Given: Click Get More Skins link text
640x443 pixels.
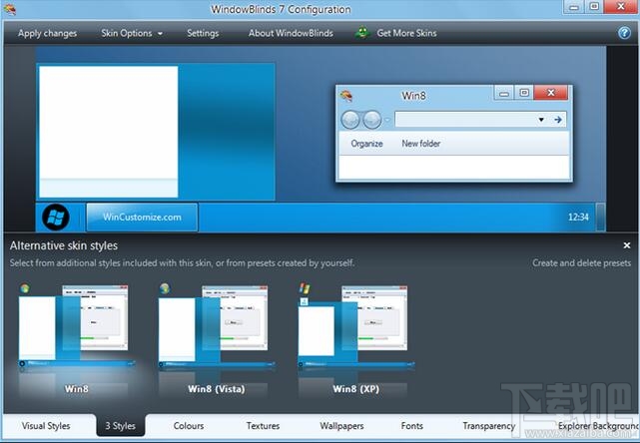Looking at the screenshot, I should click(x=406, y=33).
